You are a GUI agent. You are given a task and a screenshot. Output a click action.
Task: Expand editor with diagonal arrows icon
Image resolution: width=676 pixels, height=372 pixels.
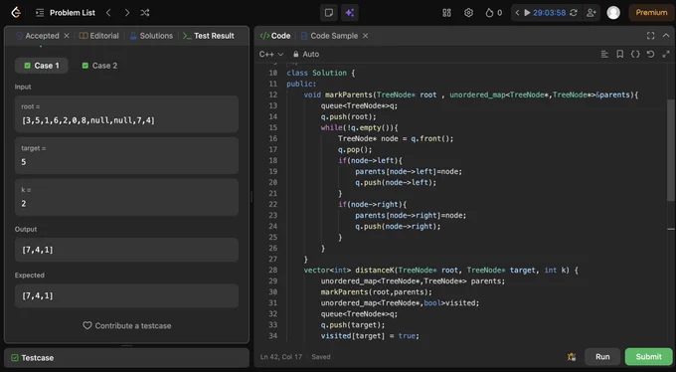pyautogui.click(x=666, y=54)
